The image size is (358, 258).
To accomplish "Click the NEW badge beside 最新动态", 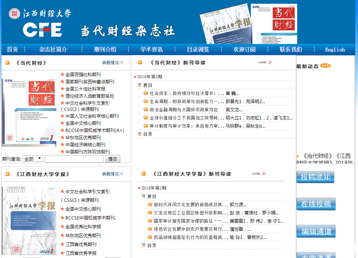I will coord(325,66).
